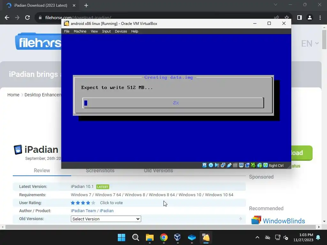Click the green CPU execution icon in VirtualBox status bar

(x=253, y=165)
